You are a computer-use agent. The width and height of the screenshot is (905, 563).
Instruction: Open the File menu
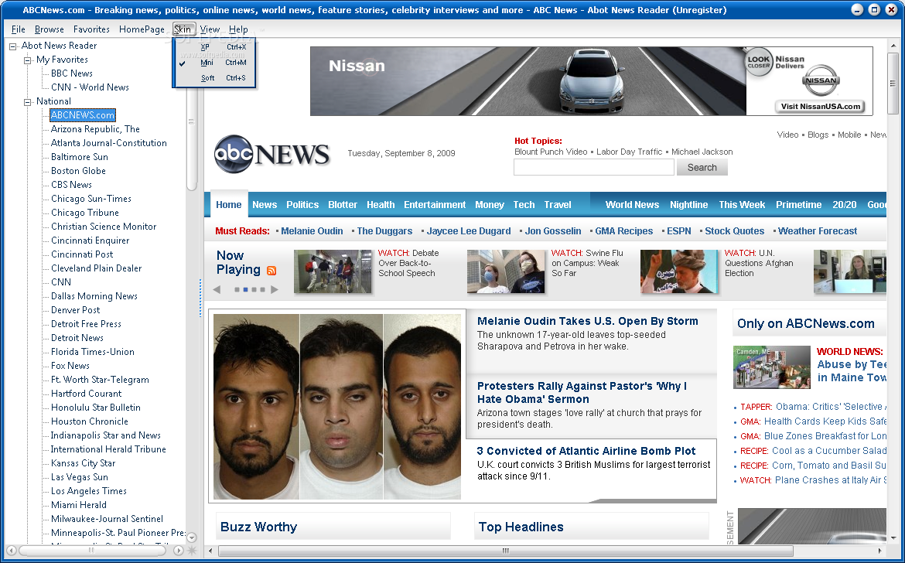[x=19, y=29]
